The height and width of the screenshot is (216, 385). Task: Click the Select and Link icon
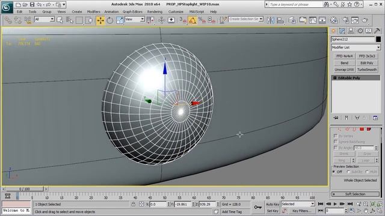click(x=8, y=20)
